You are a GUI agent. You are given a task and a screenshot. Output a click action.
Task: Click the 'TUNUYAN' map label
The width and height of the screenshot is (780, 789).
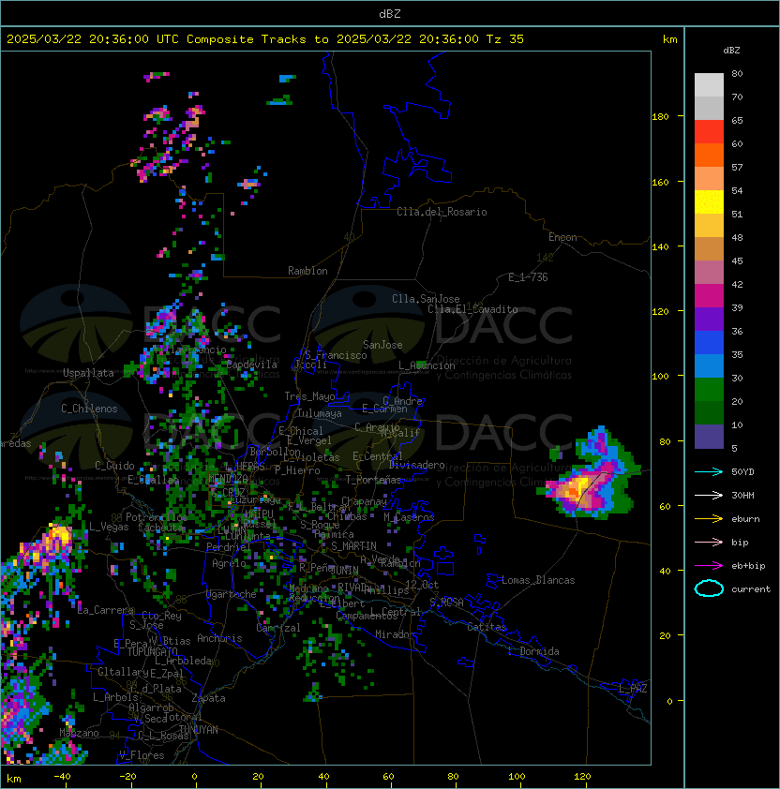pos(199,730)
